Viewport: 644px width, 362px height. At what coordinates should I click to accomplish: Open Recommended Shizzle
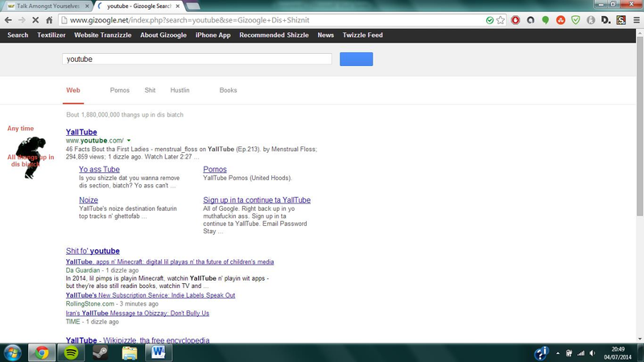274,35
